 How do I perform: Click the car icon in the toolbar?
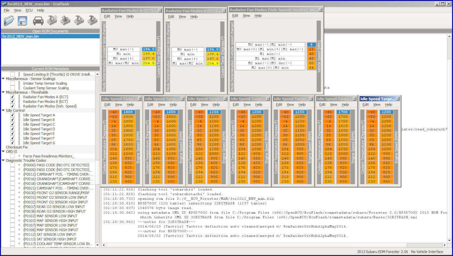click(x=38, y=20)
